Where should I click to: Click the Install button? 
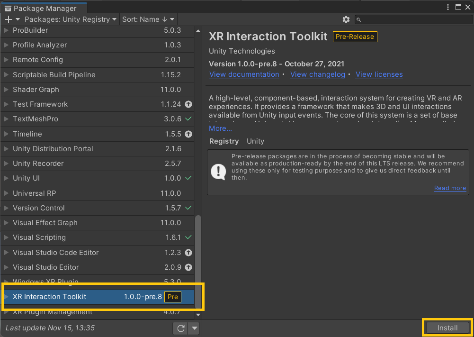447,328
